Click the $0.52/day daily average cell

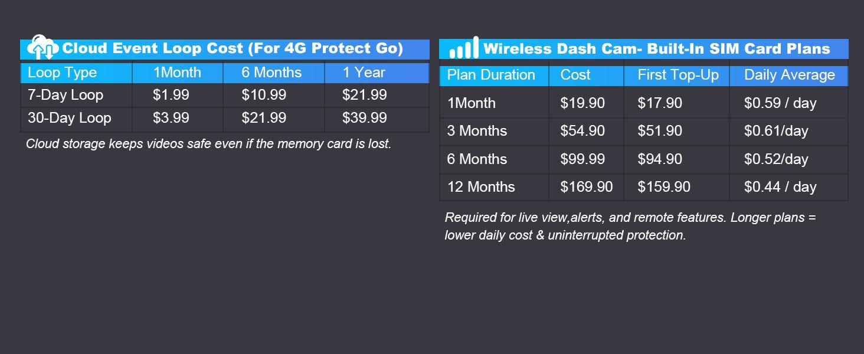pos(776,159)
